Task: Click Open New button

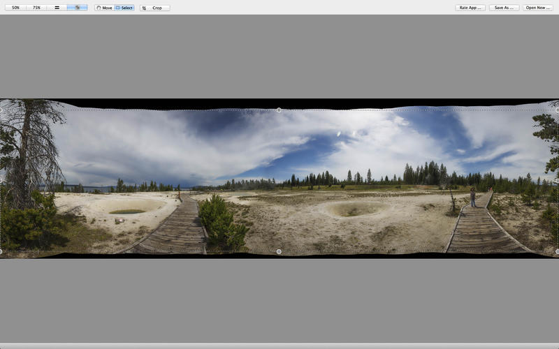Action: 537,8
